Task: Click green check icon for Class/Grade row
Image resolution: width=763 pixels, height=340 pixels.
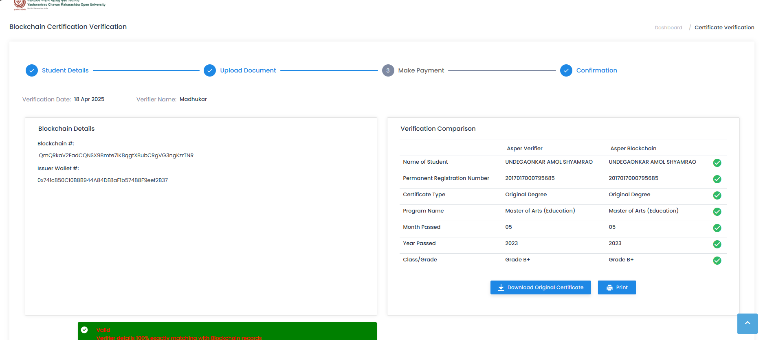Action: click(x=717, y=261)
